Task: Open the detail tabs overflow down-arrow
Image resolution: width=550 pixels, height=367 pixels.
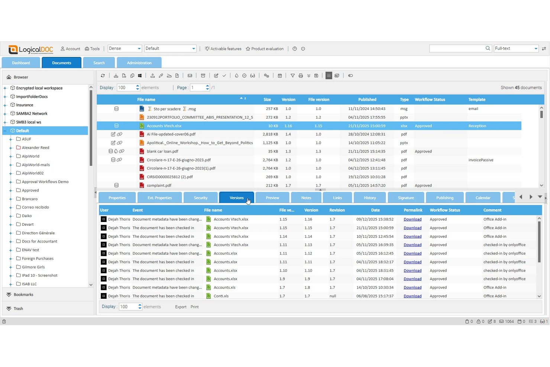Action: [540, 197]
